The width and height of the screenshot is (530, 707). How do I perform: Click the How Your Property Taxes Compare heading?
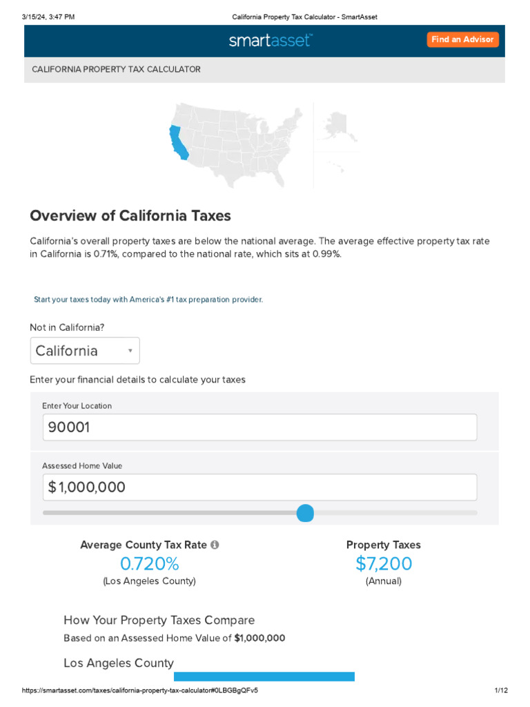[x=159, y=620]
